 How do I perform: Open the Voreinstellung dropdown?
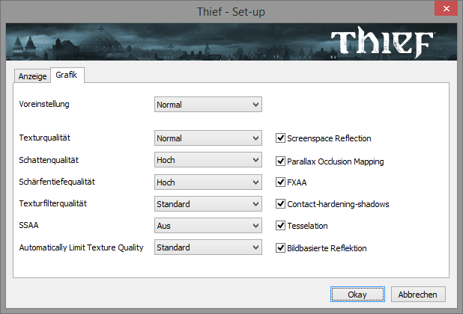coord(208,105)
